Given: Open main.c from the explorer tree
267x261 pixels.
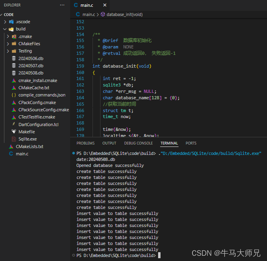Looking at the screenshot, I should (x=22, y=154).
